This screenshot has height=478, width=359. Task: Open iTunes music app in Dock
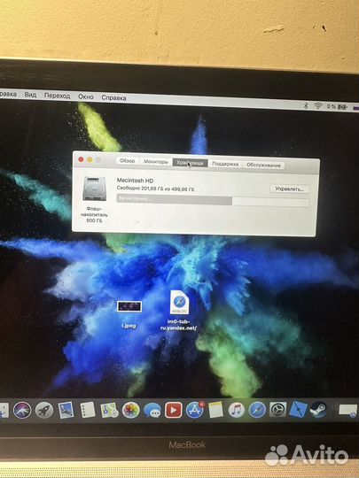click(x=237, y=410)
